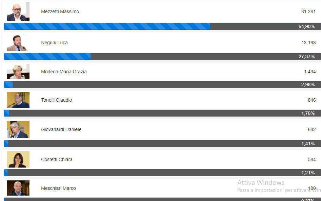Image resolution: width=321 pixels, height=201 pixels.
Task: Click Meschiari Marco's candidate photo
Action: [x=18, y=188]
